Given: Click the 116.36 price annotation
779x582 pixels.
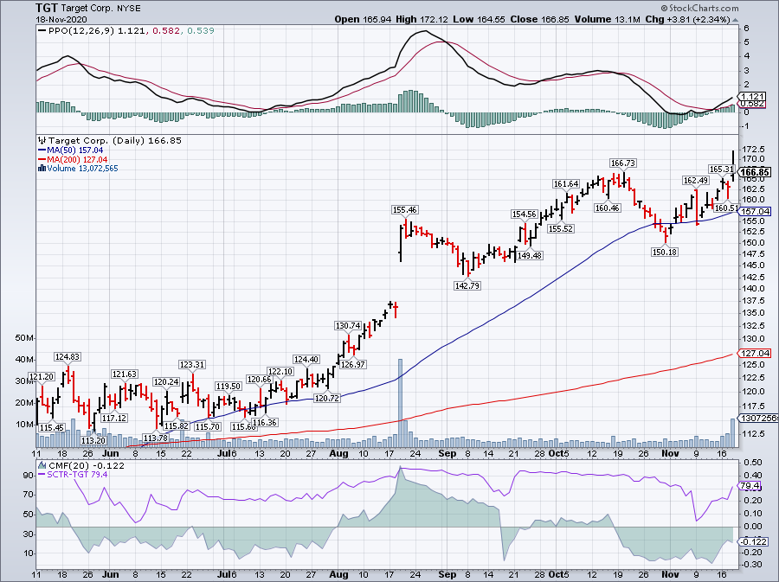Looking at the screenshot, I should coord(265,423).
